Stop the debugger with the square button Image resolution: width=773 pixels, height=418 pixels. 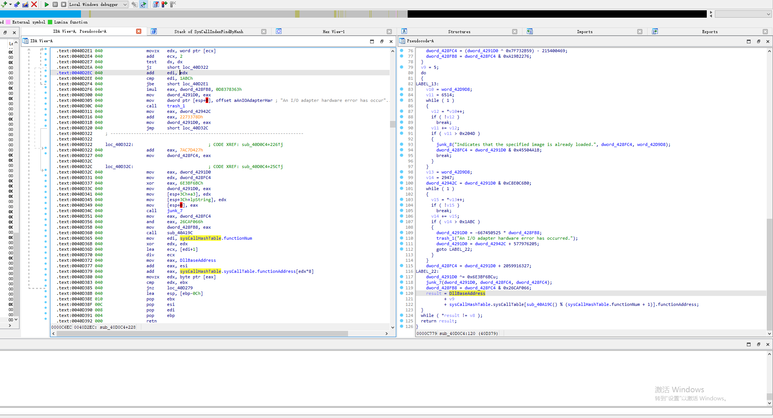[x=63, y=4]
